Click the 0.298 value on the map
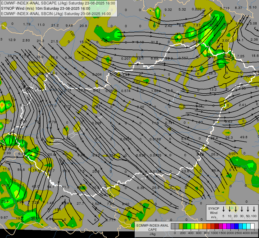The image size is (259, 238). (x=97, y=123)
